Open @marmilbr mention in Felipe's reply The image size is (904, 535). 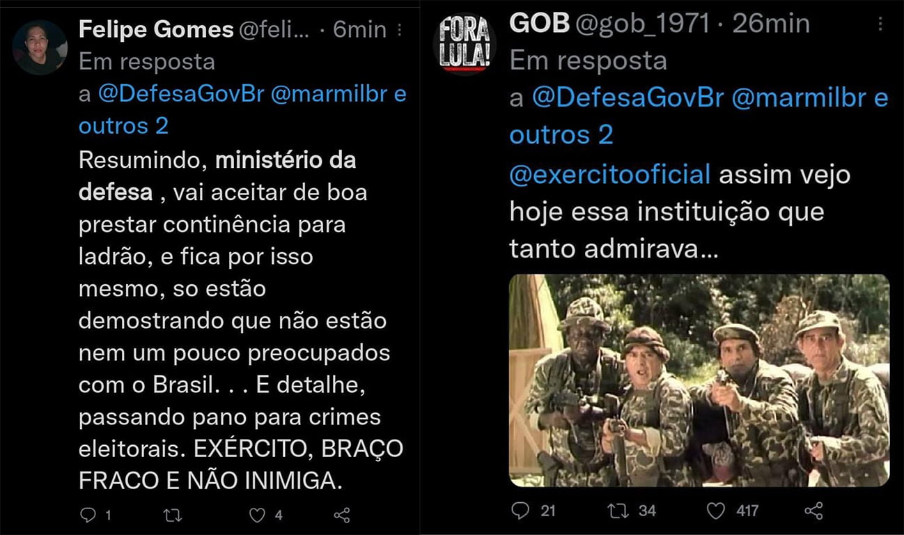click(328, 95)
